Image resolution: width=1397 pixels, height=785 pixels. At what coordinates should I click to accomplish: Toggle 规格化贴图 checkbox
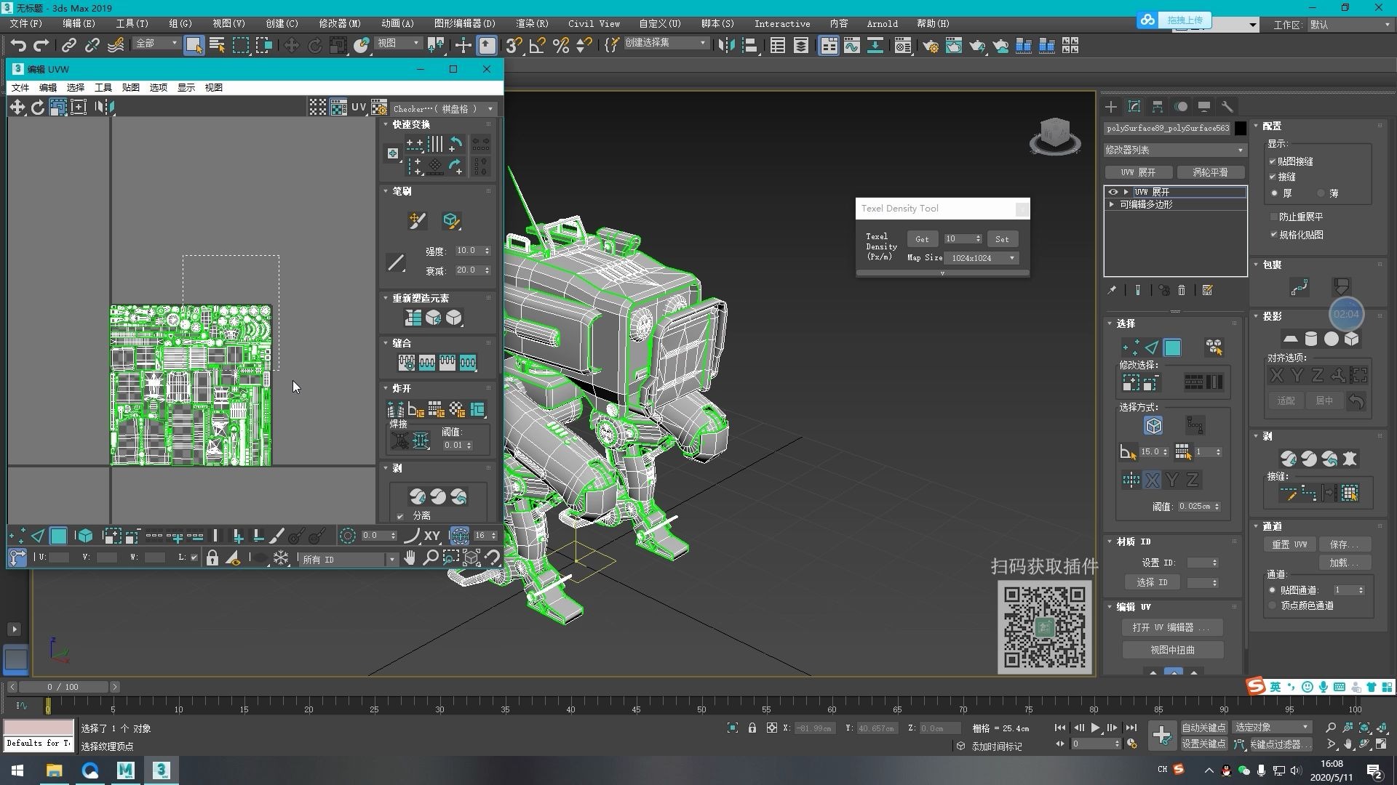point(1273,235)
